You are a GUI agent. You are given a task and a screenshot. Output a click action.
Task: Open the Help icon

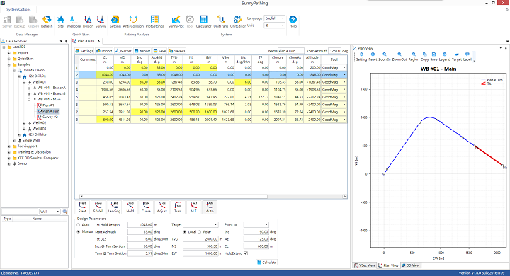click(x=293, y=21)
